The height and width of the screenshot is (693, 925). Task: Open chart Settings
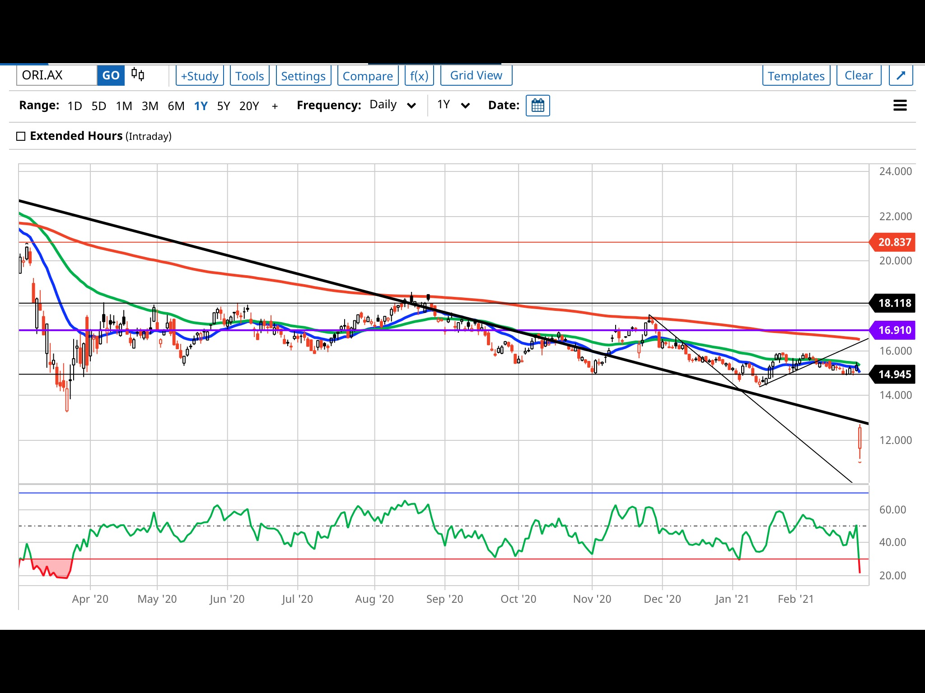coord(303,75)
